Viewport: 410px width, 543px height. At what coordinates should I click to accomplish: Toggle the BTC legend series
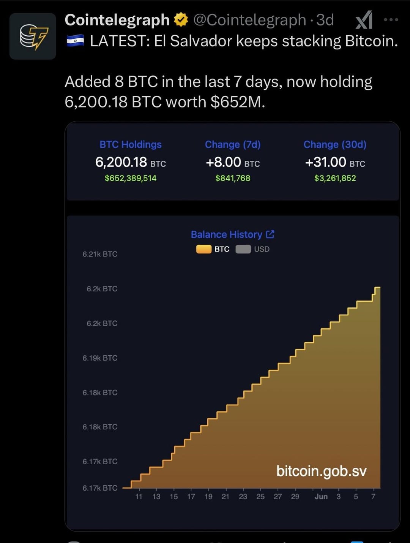tap(213, 249)
